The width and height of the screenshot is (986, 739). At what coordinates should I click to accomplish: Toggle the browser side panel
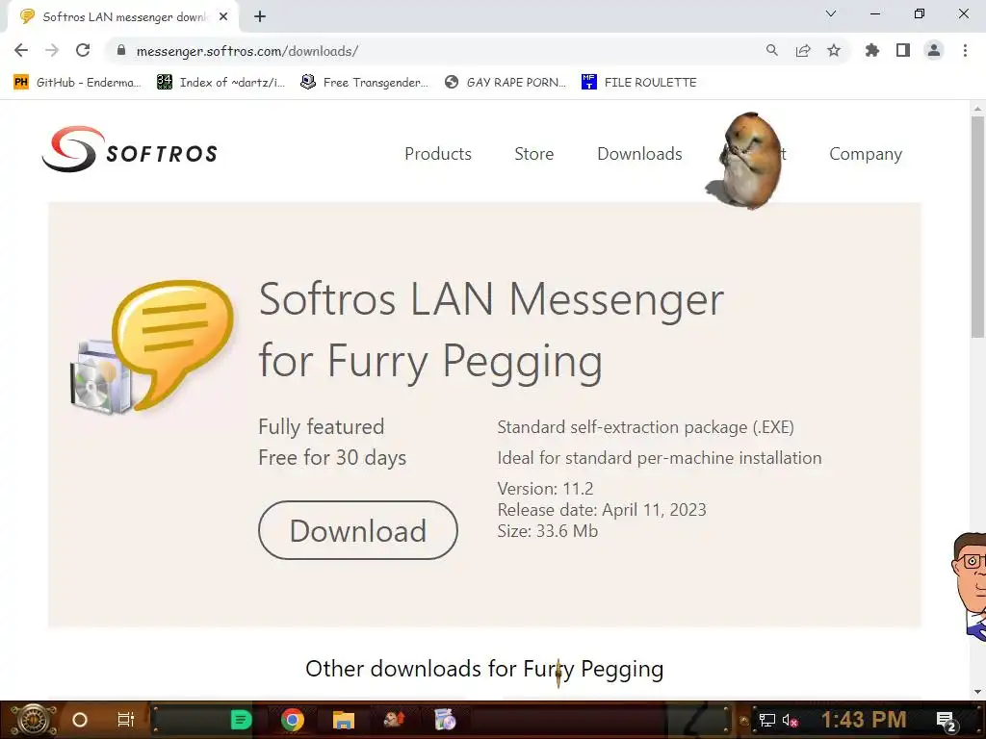point(903,50)
